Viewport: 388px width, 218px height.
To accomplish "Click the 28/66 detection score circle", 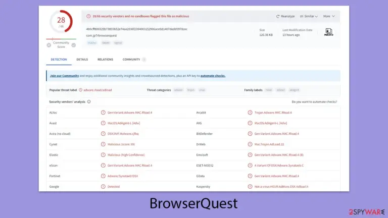I will pos(61,22).
